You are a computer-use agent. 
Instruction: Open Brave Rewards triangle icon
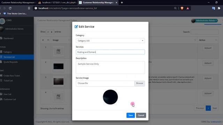pos(188,8)
